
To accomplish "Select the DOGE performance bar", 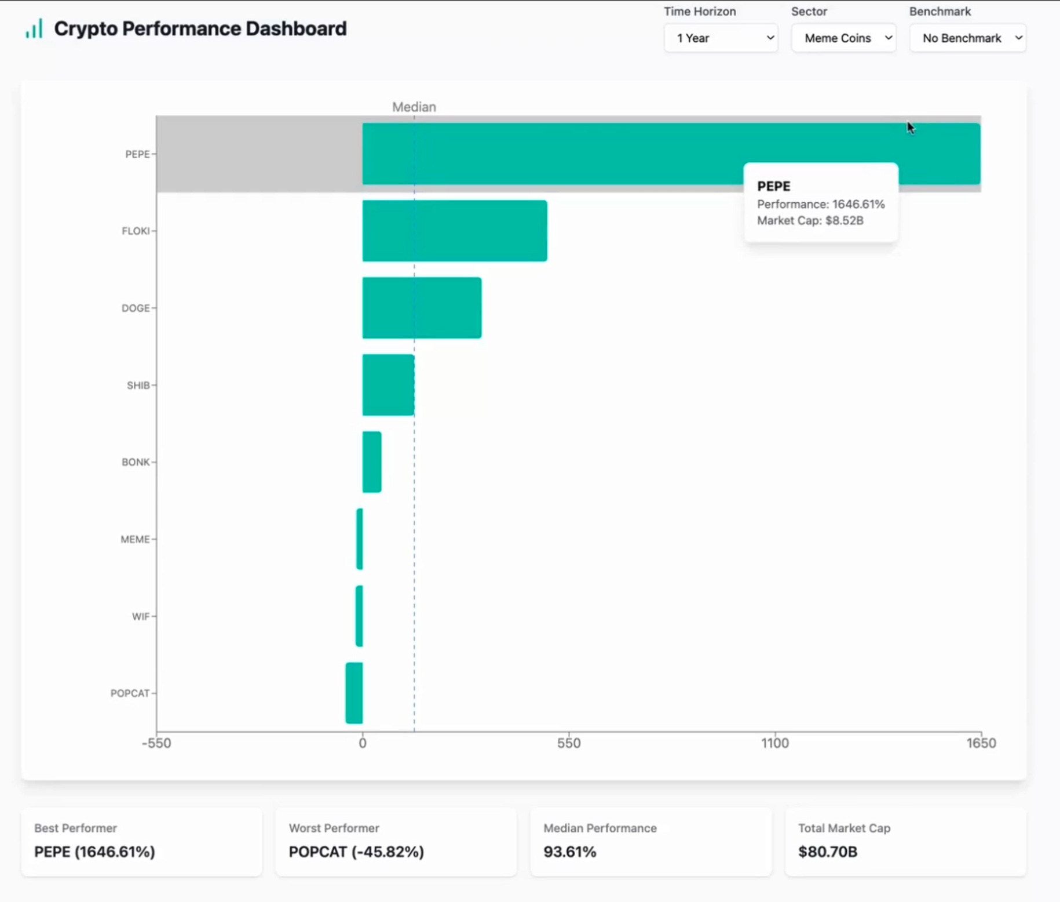I will coord(422,308).
